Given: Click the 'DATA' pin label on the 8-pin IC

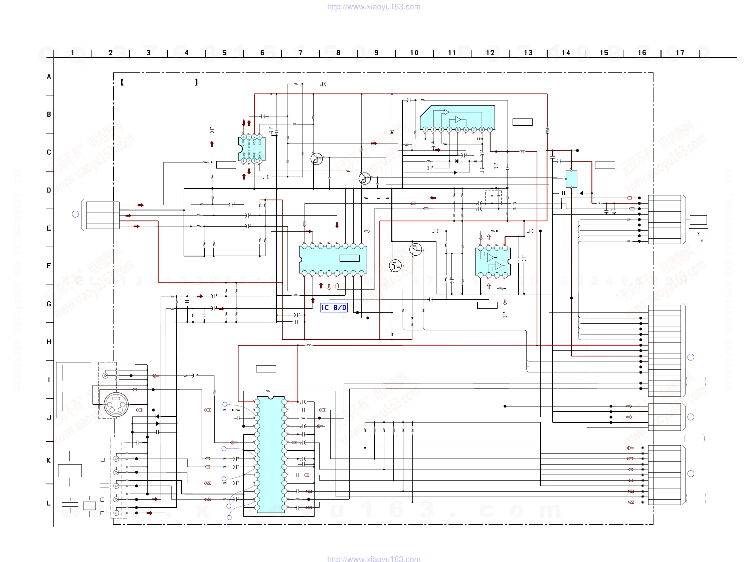Looking at the screenshot, I should pyautogui.click(x=260, y=155).
